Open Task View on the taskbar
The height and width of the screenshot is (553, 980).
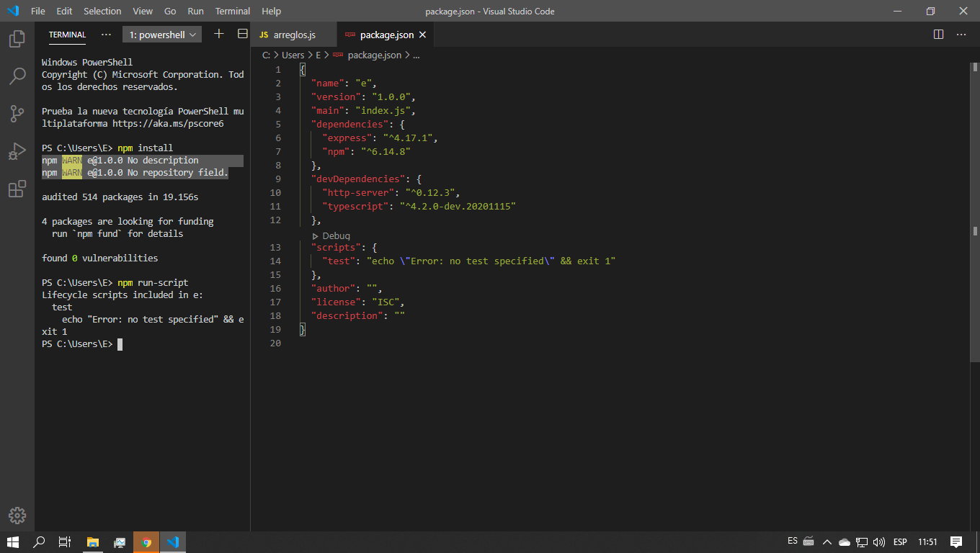[64, 542]
